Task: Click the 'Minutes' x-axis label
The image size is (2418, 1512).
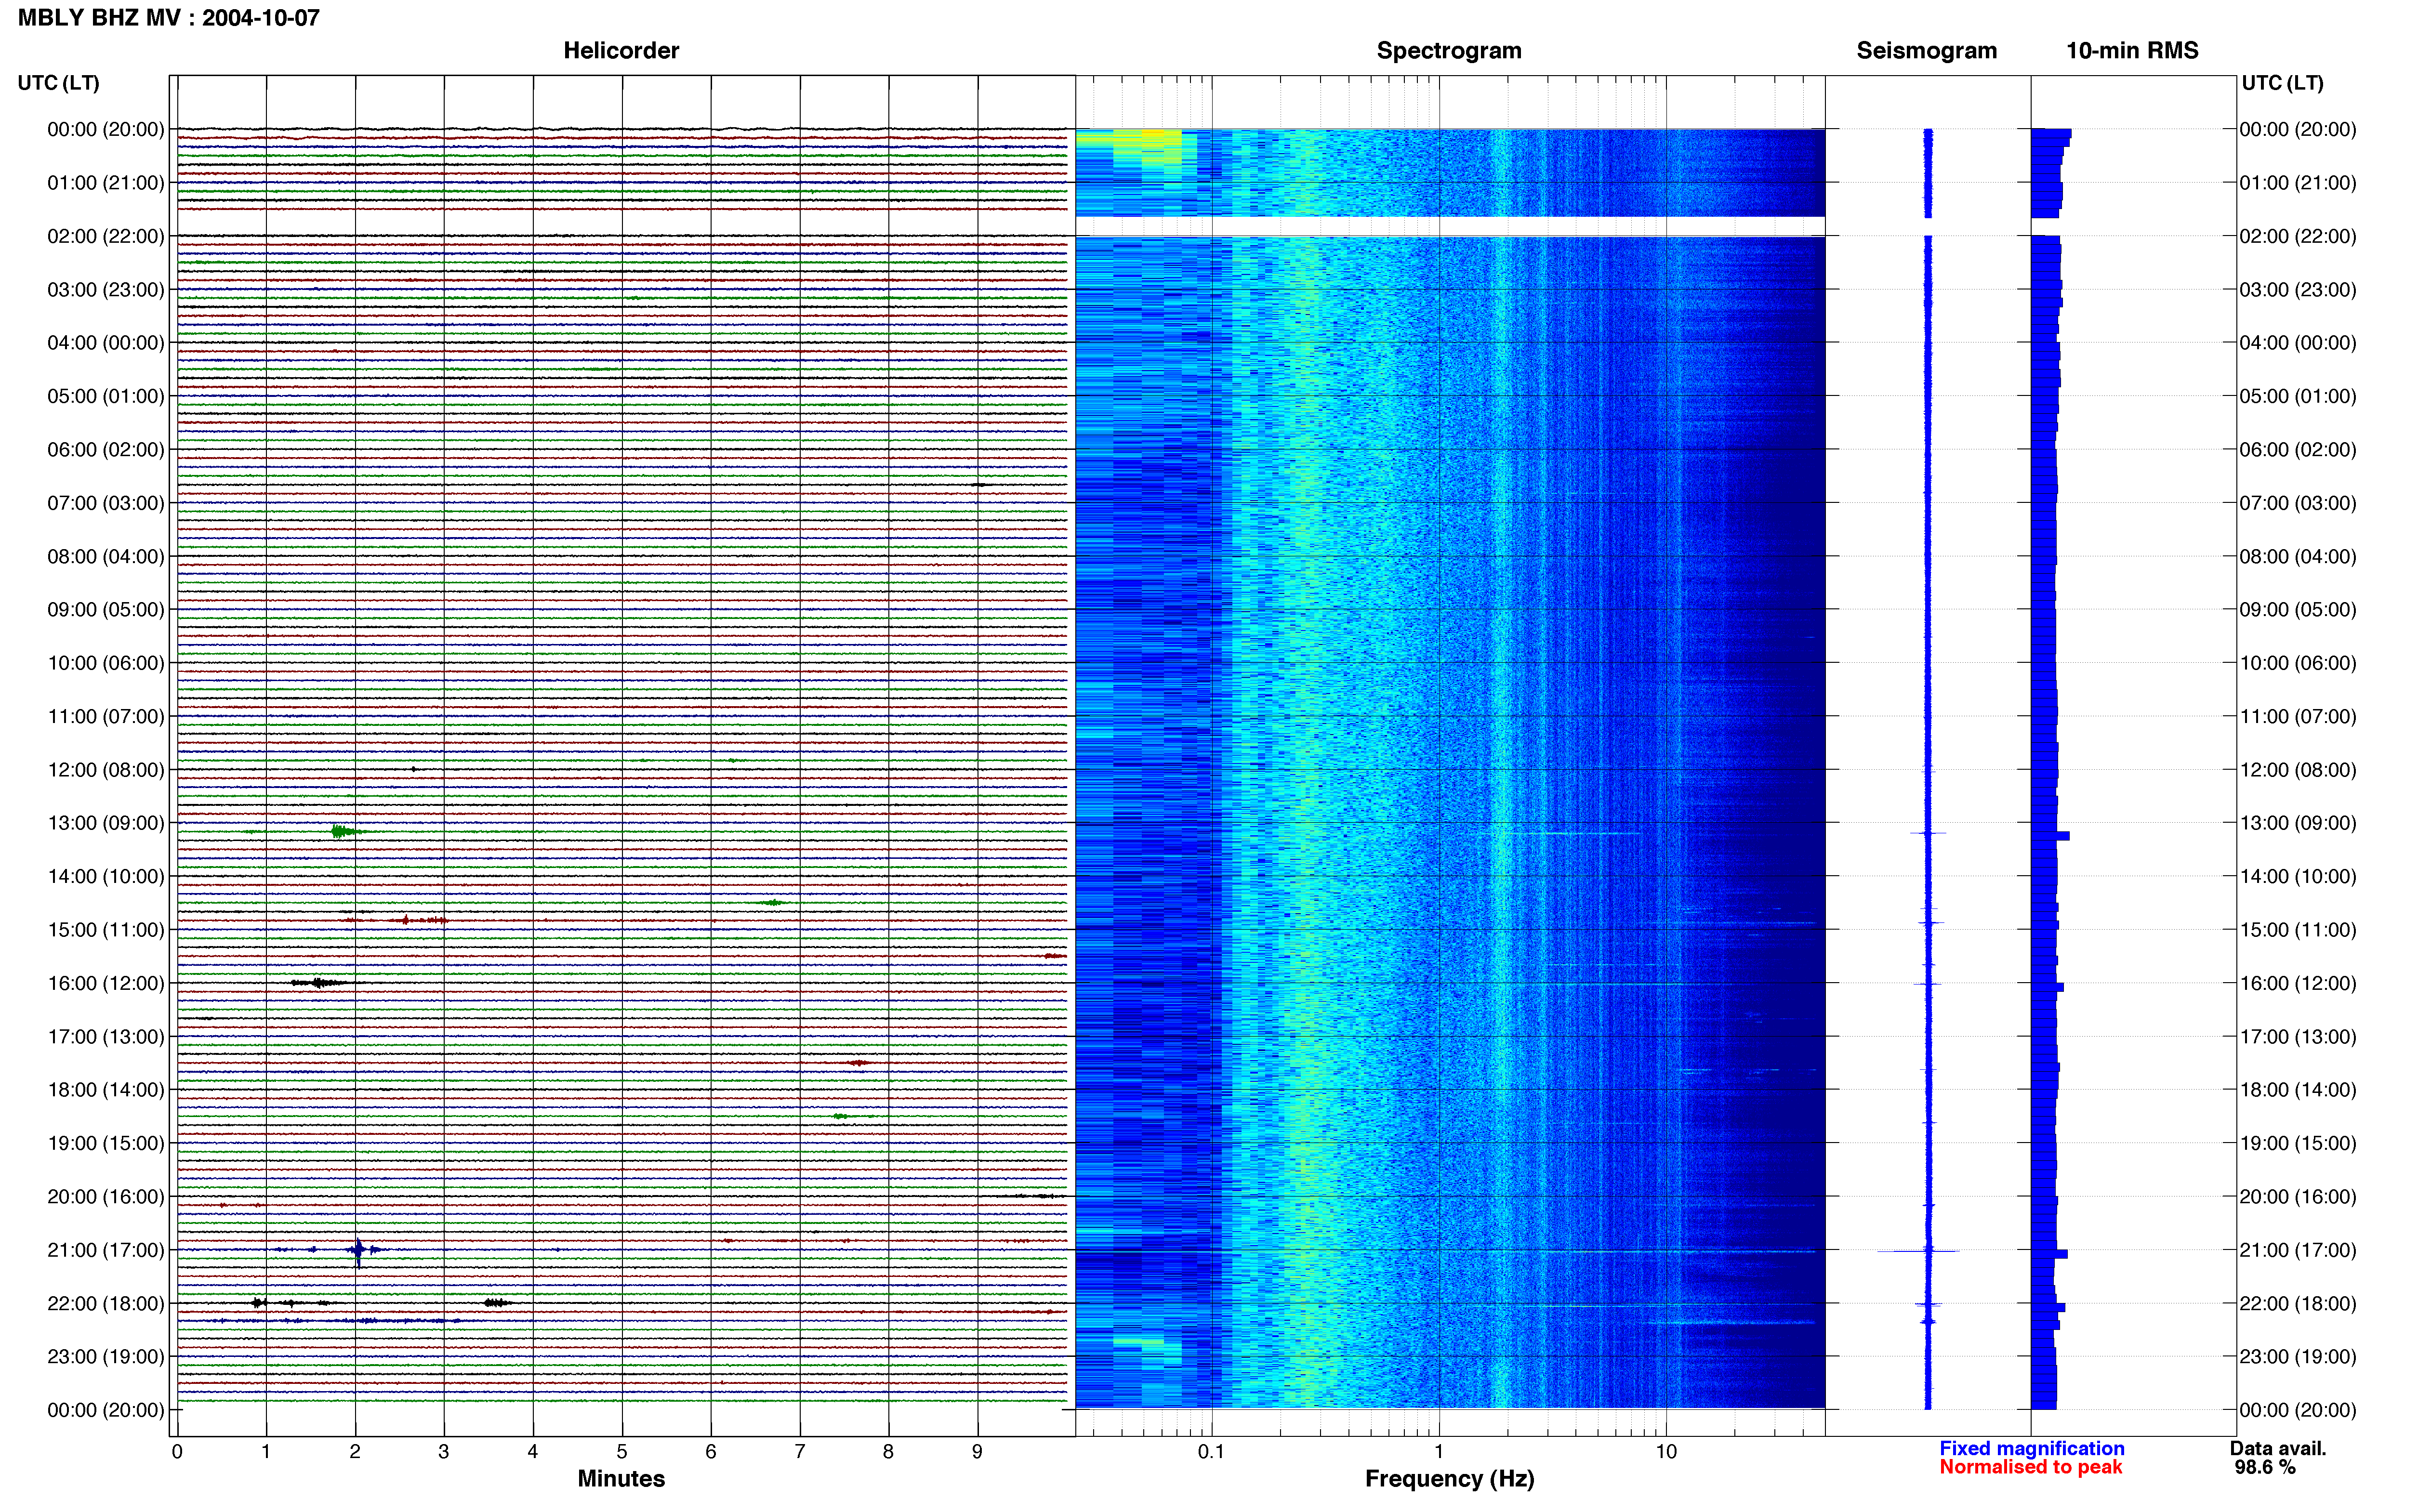Action: (621, 1478)
